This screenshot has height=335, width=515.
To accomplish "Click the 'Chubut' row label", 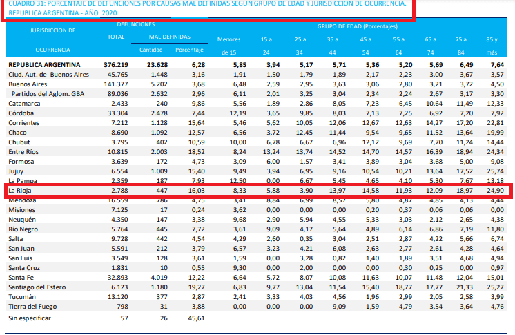I will pos(19,142).
